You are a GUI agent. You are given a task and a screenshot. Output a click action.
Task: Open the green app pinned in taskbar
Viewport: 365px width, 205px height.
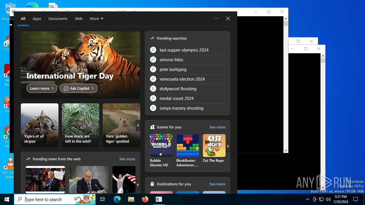[159, 199]
